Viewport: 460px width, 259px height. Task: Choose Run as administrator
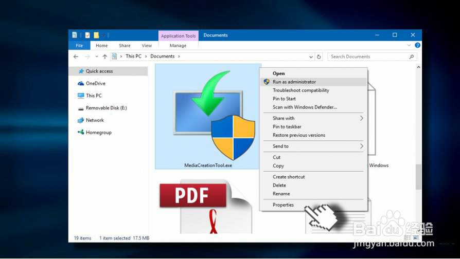click(x=313, y=82)
